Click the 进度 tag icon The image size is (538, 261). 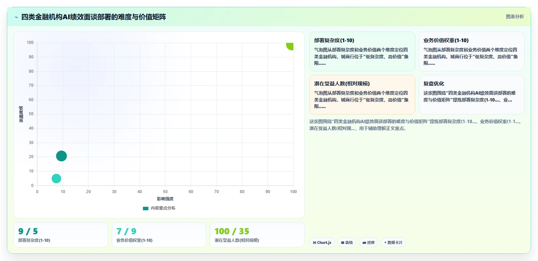pyautogui.click(x=364, y=242)
